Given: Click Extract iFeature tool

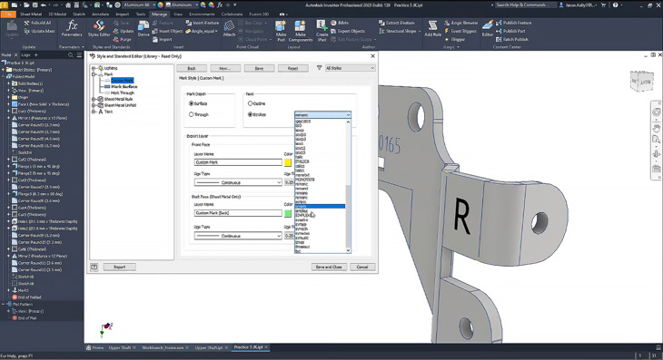Looking at the screenshot, I should [397, 23].
